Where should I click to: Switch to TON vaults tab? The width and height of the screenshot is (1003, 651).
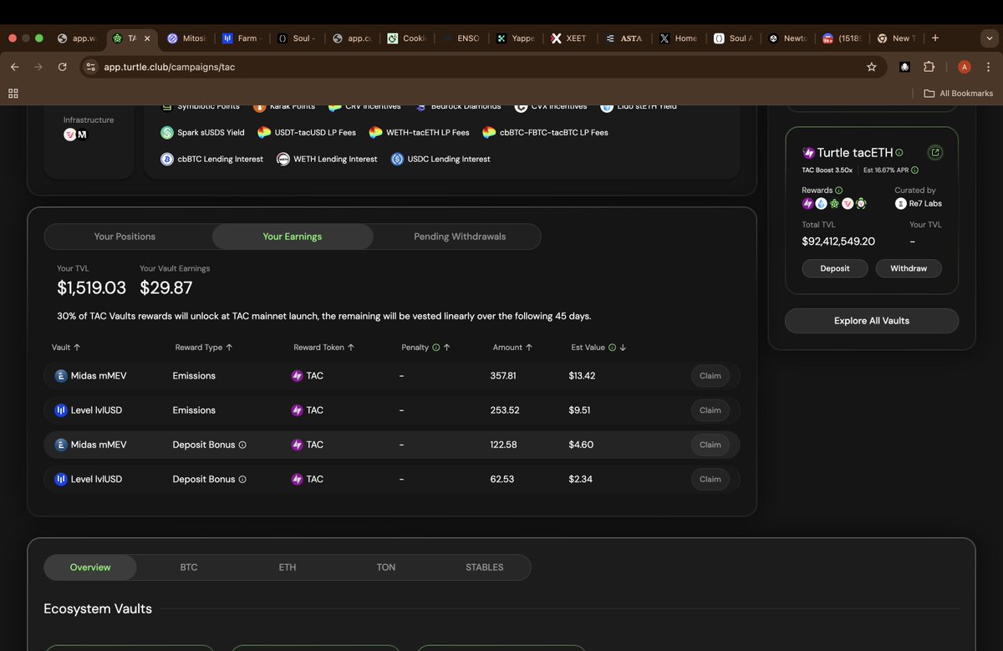(386, 567)
